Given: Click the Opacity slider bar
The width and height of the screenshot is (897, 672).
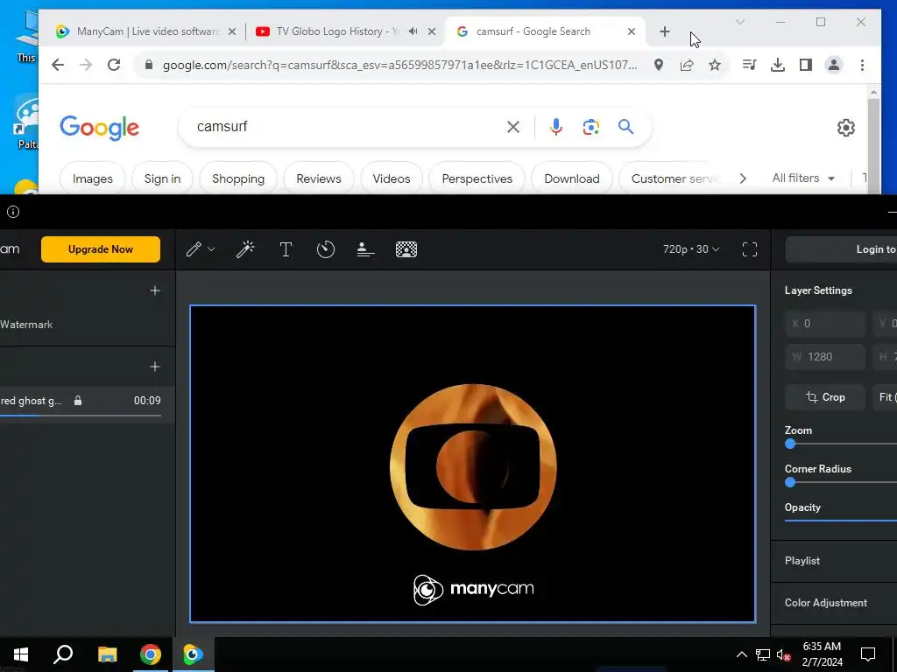Looking at the screenshot, I should tap(840, 520).
